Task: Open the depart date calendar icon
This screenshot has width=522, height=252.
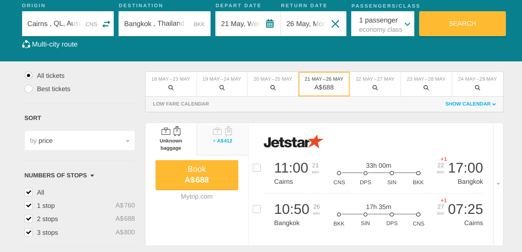Action: tap(270, 24)
